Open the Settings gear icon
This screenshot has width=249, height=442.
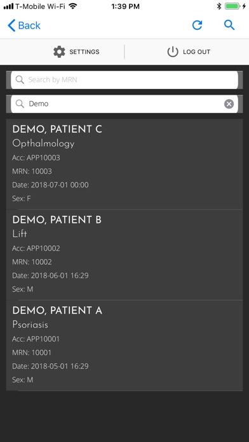(59, 52)
